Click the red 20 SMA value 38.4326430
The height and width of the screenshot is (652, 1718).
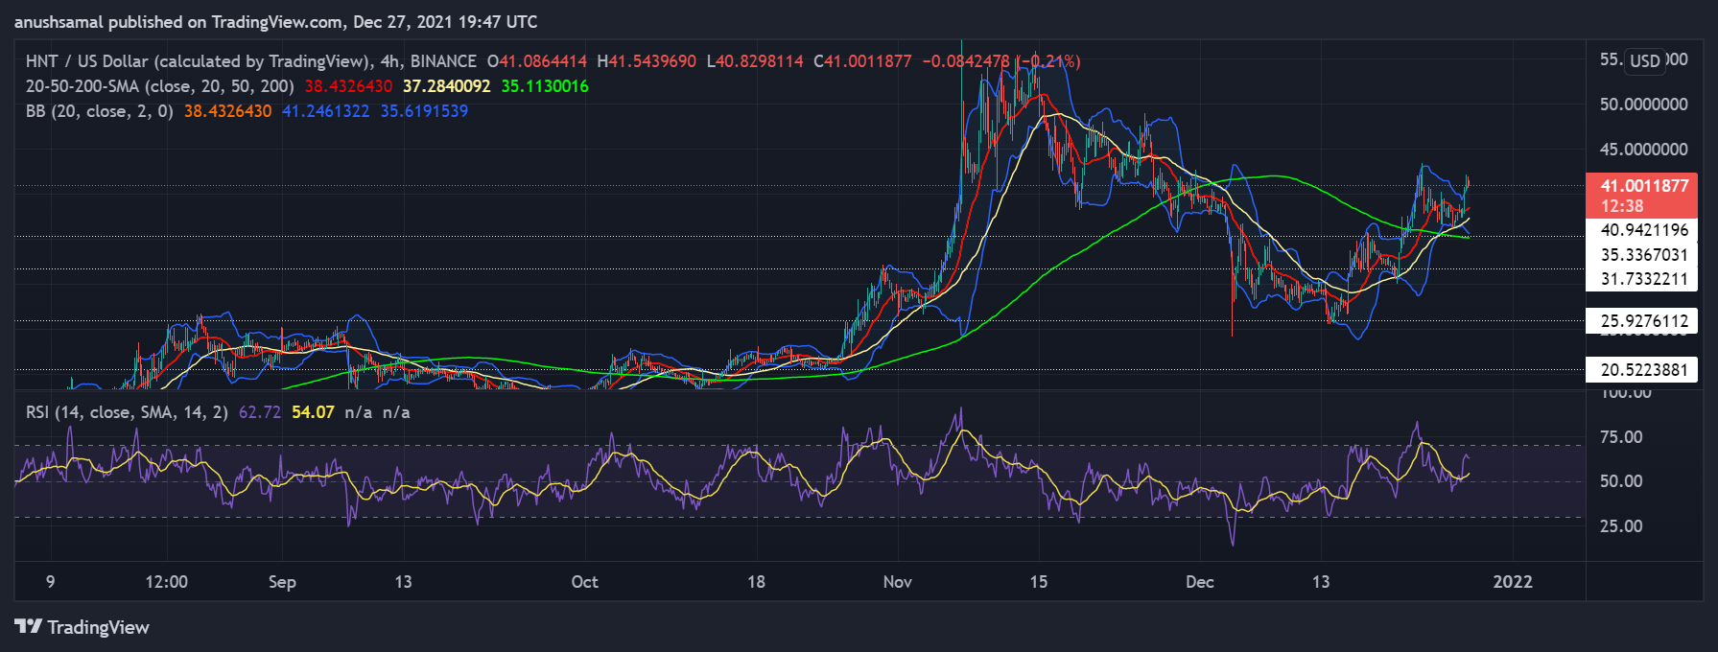pyautogui.click(x=348, y=86)
